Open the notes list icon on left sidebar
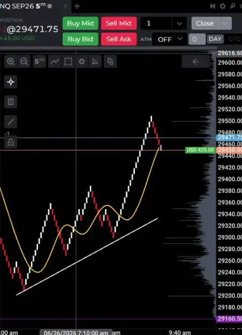Screen dimensions: 242x335 pos(11,102)
